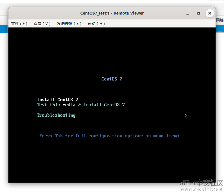Click the CentOS7_test:1 window title bar

pyautogui.click(x=112, y=13)
